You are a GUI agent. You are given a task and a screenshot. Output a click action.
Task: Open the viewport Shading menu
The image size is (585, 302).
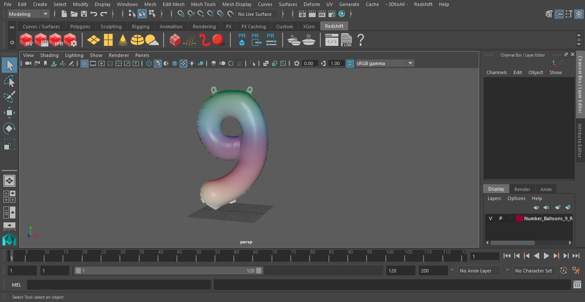49,55
